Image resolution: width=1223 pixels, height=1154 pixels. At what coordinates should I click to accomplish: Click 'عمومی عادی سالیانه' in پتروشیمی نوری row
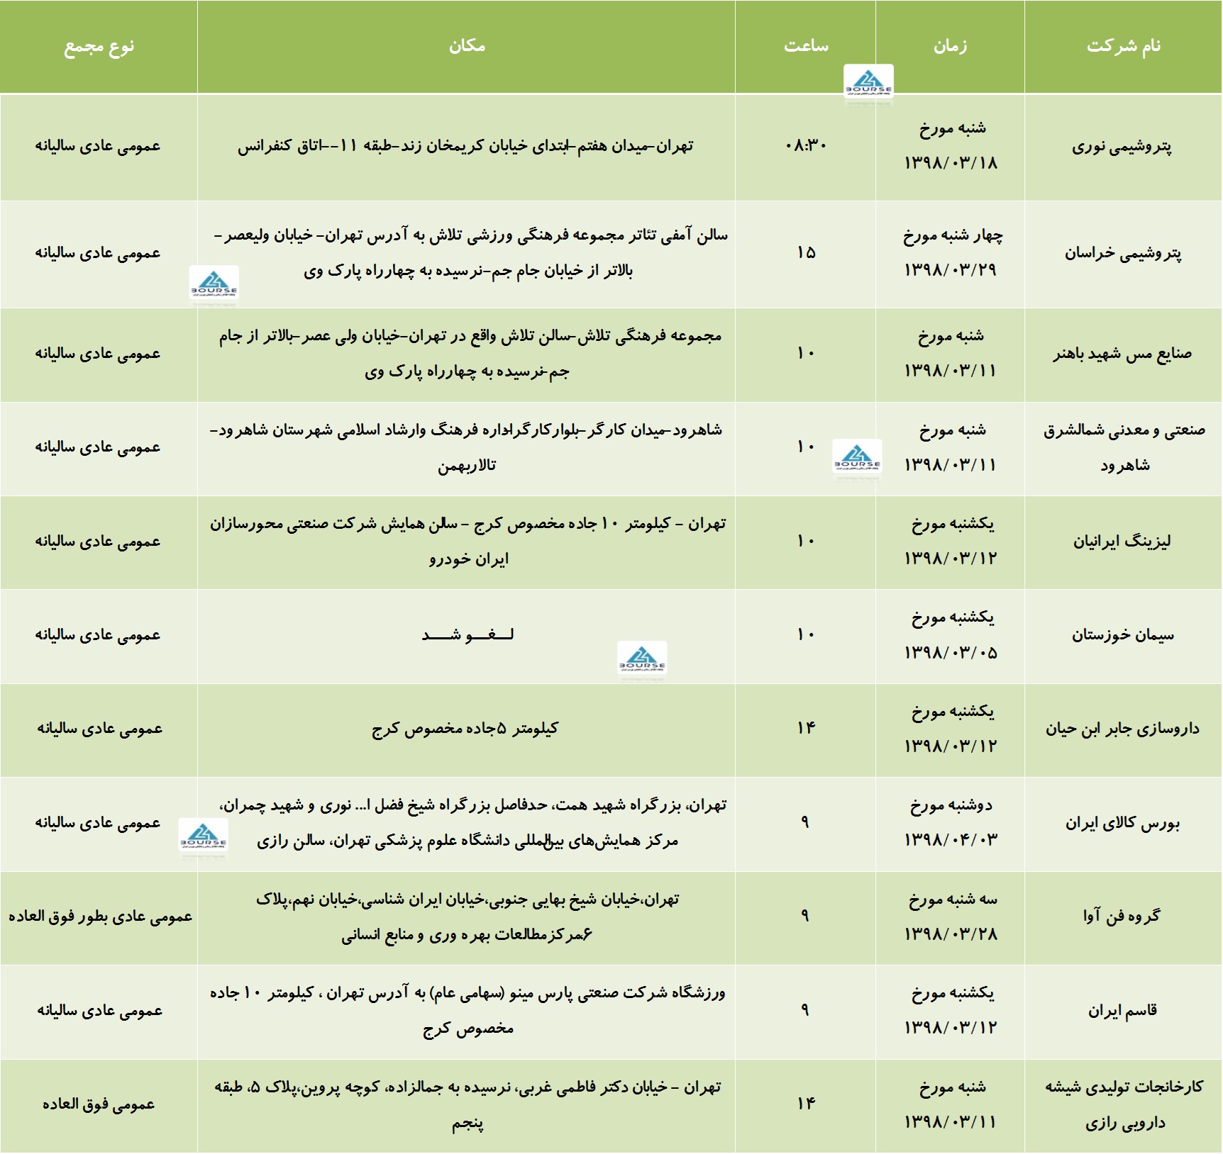[x=99, y=147]
